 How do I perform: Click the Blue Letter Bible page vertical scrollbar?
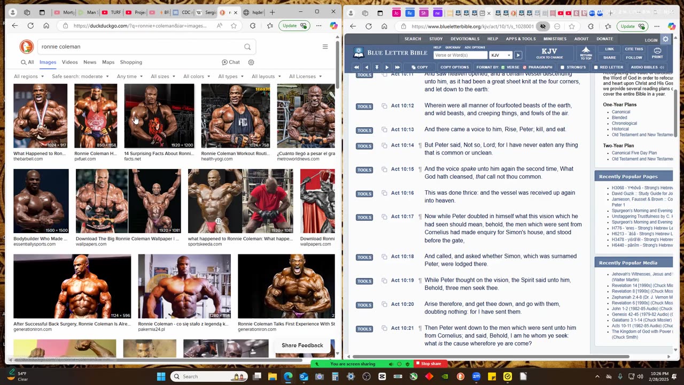tap(676, 112)
